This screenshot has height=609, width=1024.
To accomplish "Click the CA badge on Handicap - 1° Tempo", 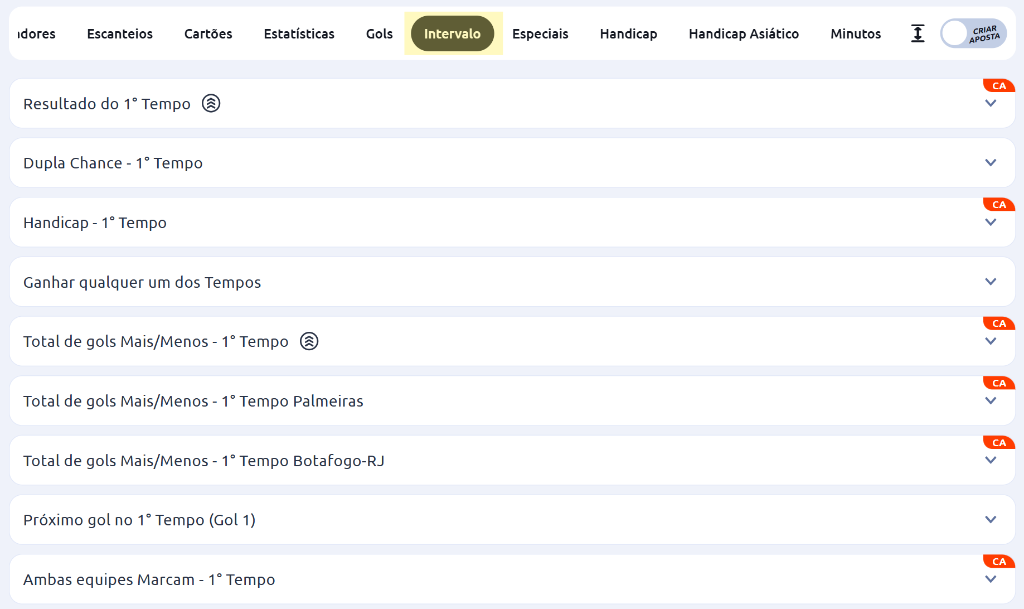I will [x=999, y=205].
